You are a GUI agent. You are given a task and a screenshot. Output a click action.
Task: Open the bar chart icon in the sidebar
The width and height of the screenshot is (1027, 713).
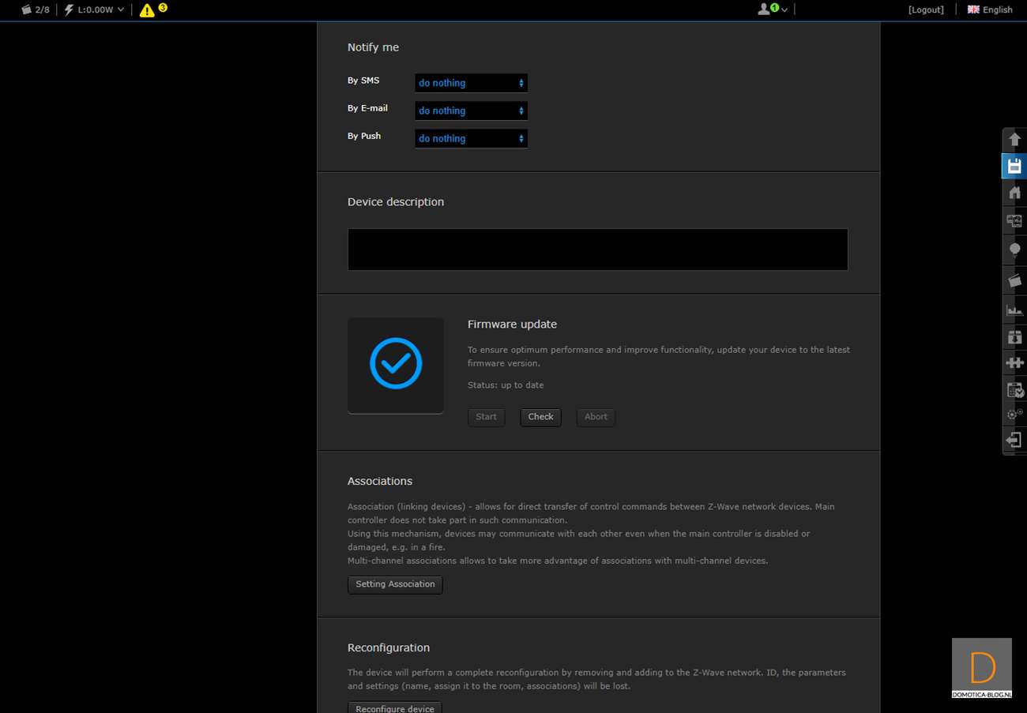(1014, 310)
